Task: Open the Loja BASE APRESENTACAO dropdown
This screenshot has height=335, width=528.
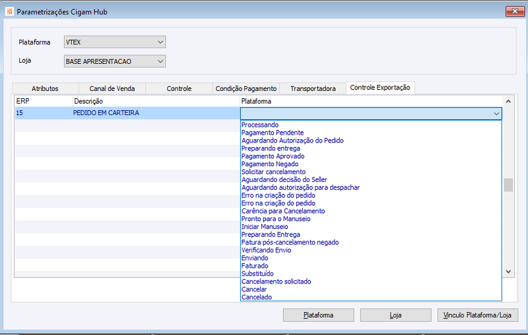Action: click(x=115, y=61)
